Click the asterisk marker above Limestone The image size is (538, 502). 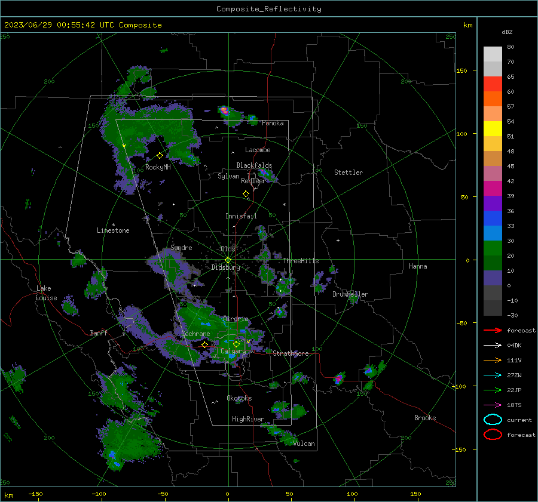click(x=113, y=225)
